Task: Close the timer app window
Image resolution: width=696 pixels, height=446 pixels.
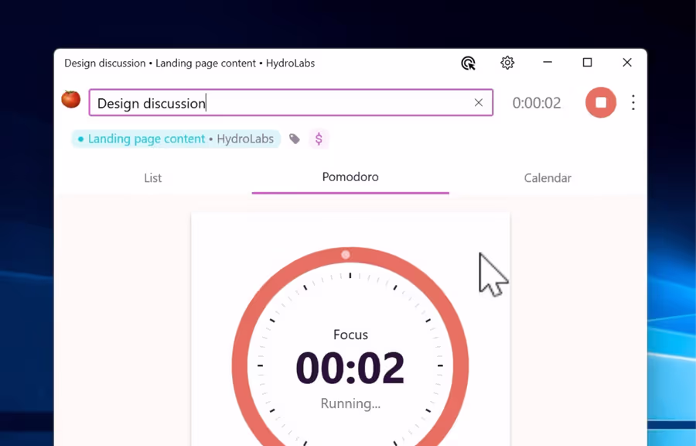Action: point(626,63)
